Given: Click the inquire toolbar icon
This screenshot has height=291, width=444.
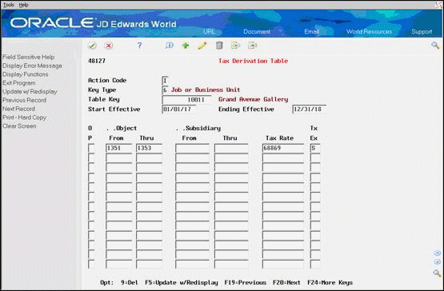Looking at the screenshot, I should click(x=170, y=46).
